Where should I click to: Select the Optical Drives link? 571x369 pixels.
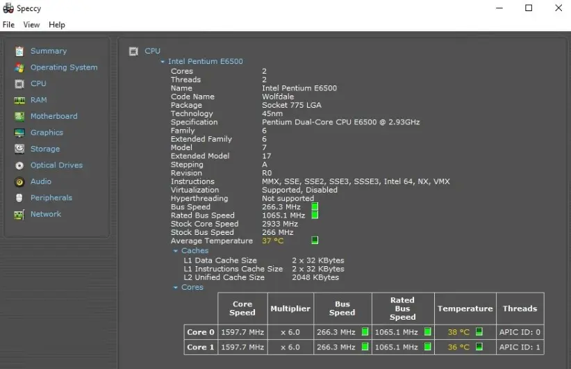pyautogui.click(x=57, y=165)
